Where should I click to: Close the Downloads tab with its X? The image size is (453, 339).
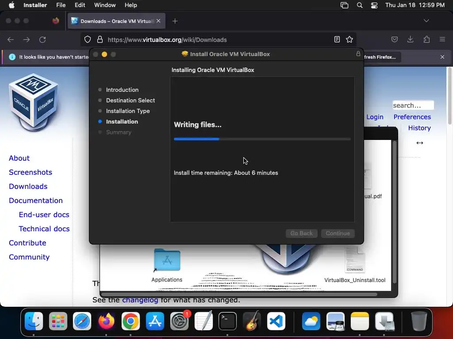click(x=158, y=21)
